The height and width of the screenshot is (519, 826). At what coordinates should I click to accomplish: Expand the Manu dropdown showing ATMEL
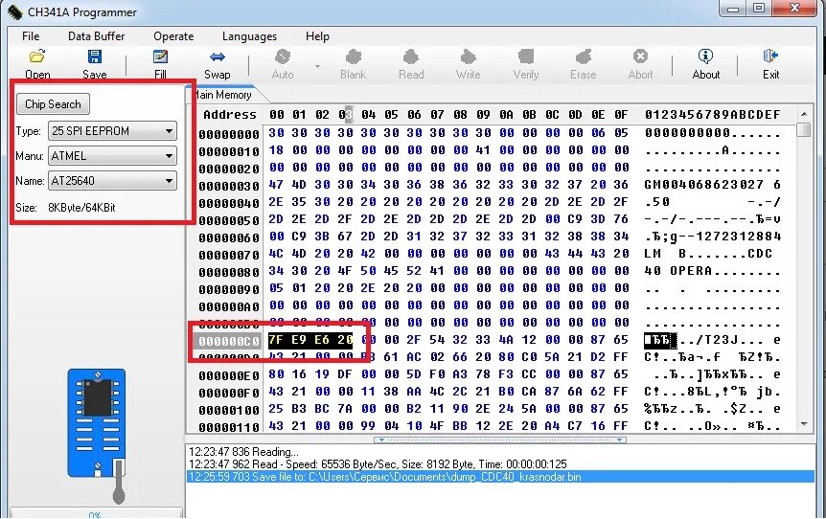click(112, 156)
